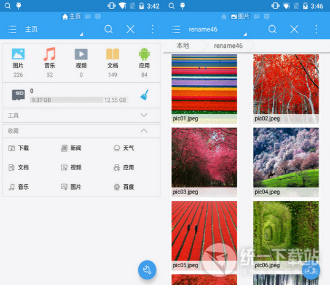
Task: Tap the blue broom cleaner icon
Action: coord(144,95)
